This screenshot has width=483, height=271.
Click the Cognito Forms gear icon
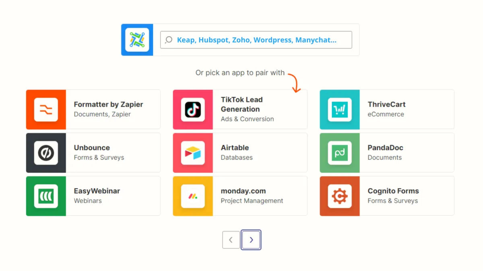[x=340, y=196]
